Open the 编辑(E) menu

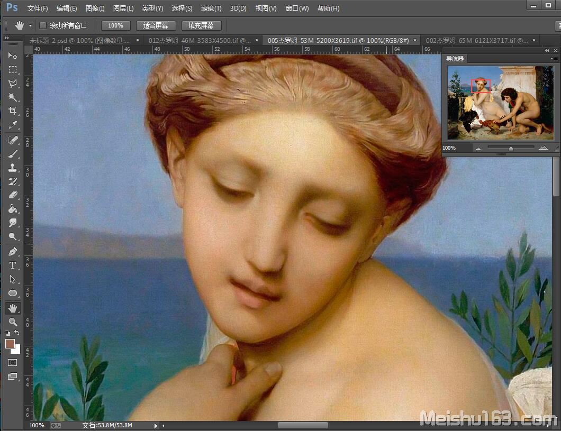click(67, 8)
